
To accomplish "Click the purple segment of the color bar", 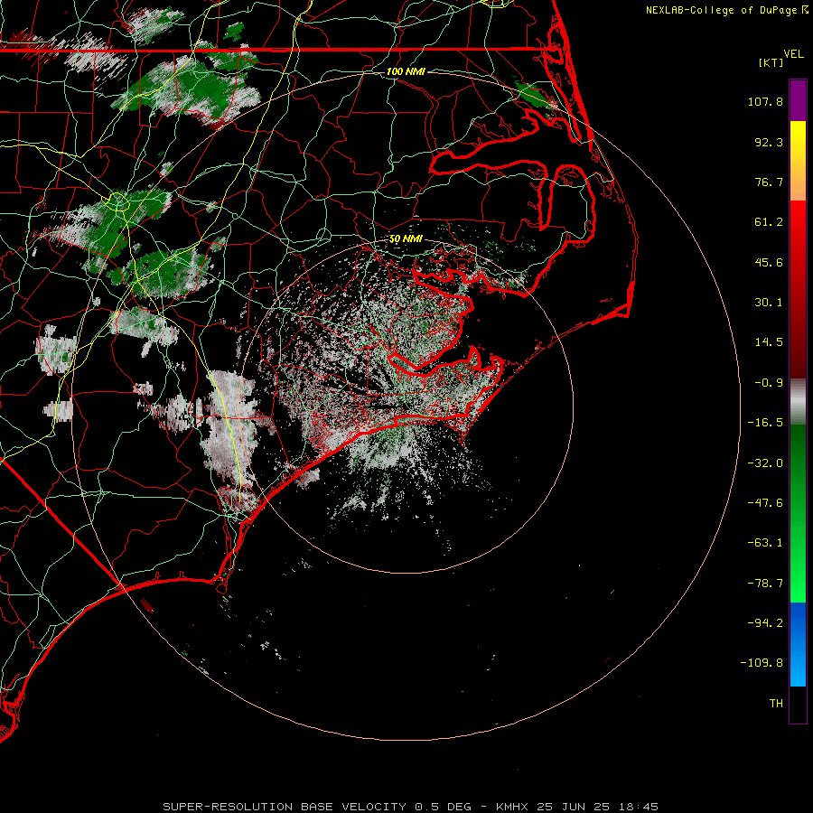I will (x=798, y=101).
